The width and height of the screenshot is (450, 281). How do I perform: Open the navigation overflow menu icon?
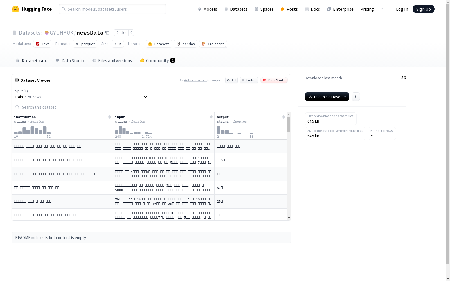click(383, 9)
